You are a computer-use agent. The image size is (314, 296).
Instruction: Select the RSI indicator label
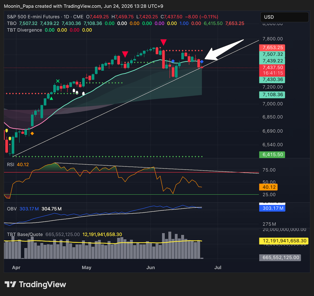pos(10,164)
